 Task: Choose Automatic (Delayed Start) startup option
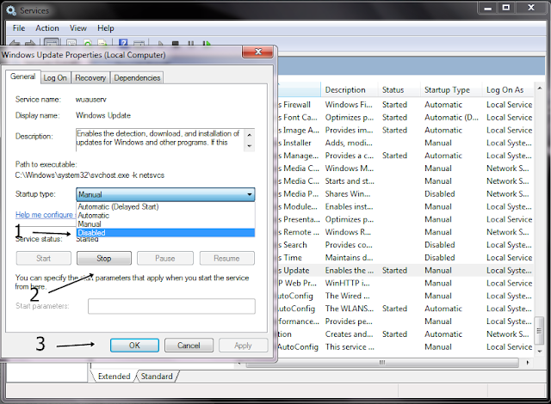[x=165, y=206]
